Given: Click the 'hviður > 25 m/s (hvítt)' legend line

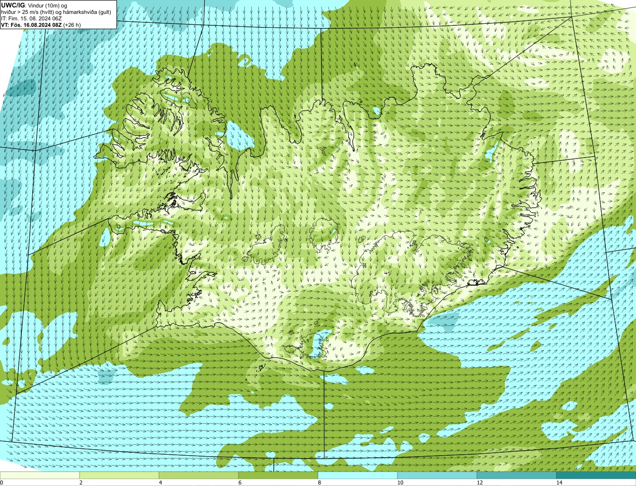Looking at the screenshot, I should (56, 11).
